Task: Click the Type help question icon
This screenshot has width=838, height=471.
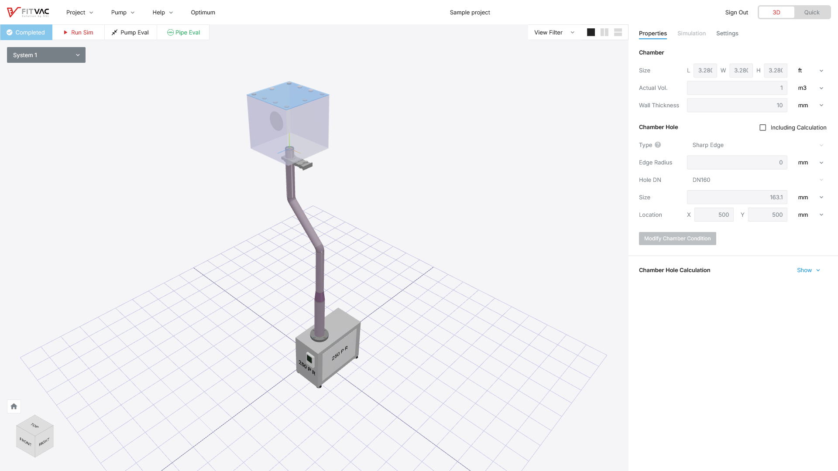Action: pos(658,145)
